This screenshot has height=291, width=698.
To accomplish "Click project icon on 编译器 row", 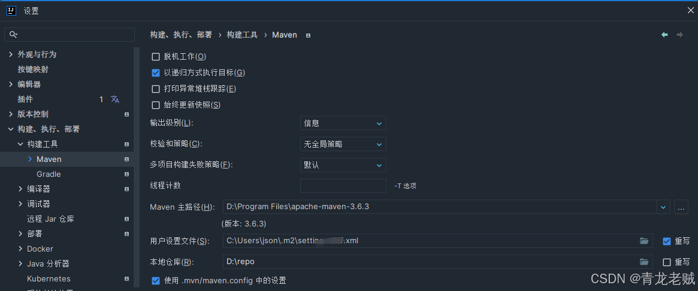I will [127, 189].
